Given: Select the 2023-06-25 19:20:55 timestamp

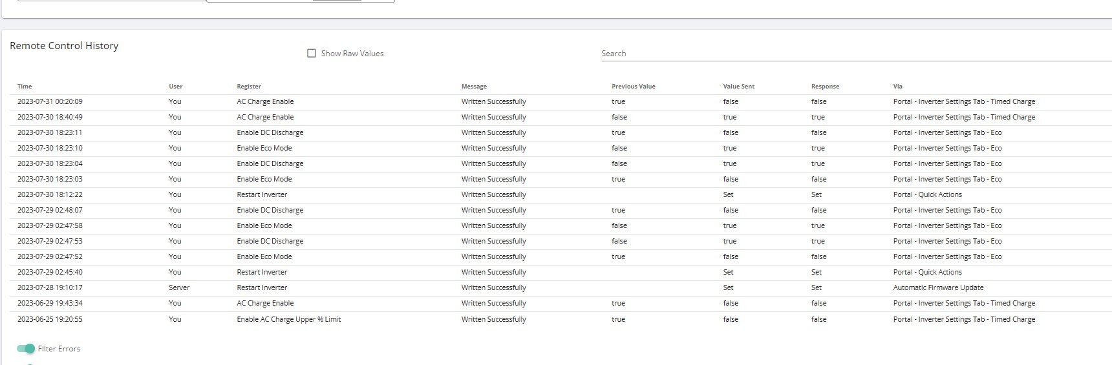Looking at the screenshot, I should 50,320.
